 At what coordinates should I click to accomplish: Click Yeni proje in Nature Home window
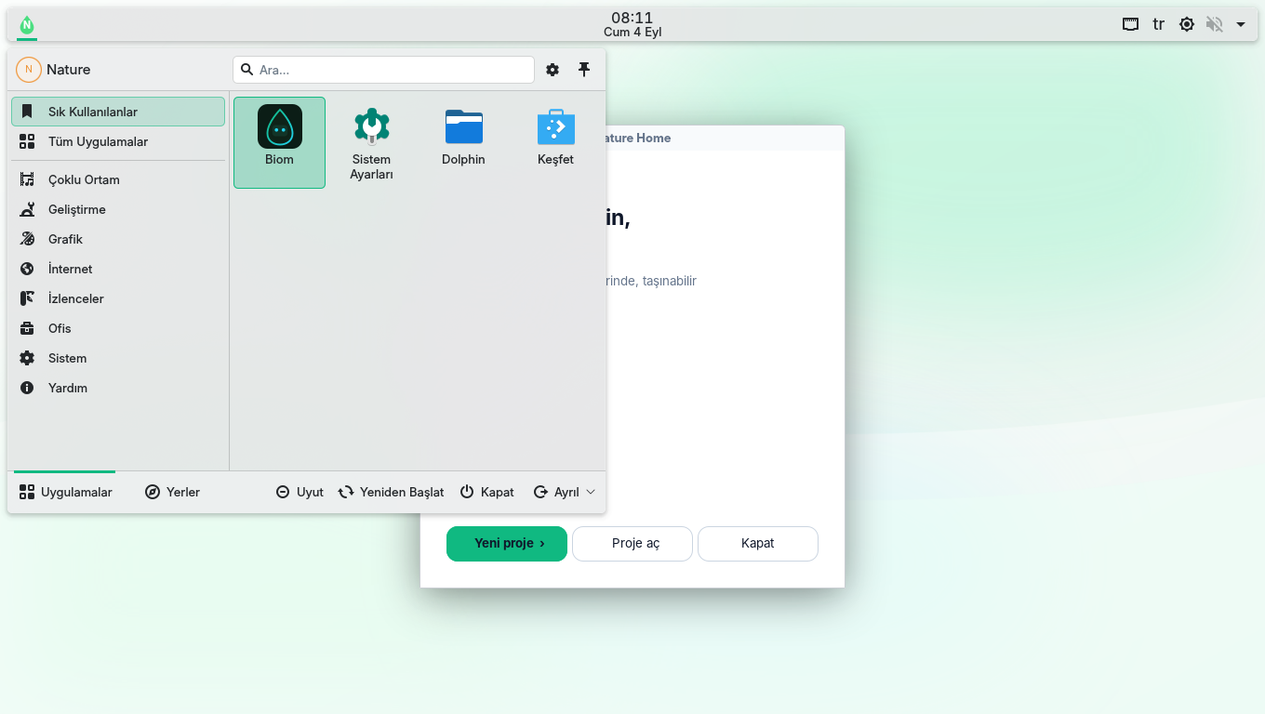(x=507, y=544)
